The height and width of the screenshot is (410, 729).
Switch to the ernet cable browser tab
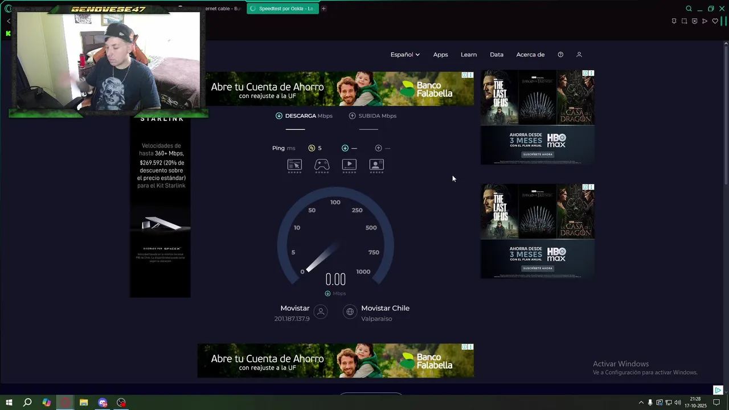[223, 9]
